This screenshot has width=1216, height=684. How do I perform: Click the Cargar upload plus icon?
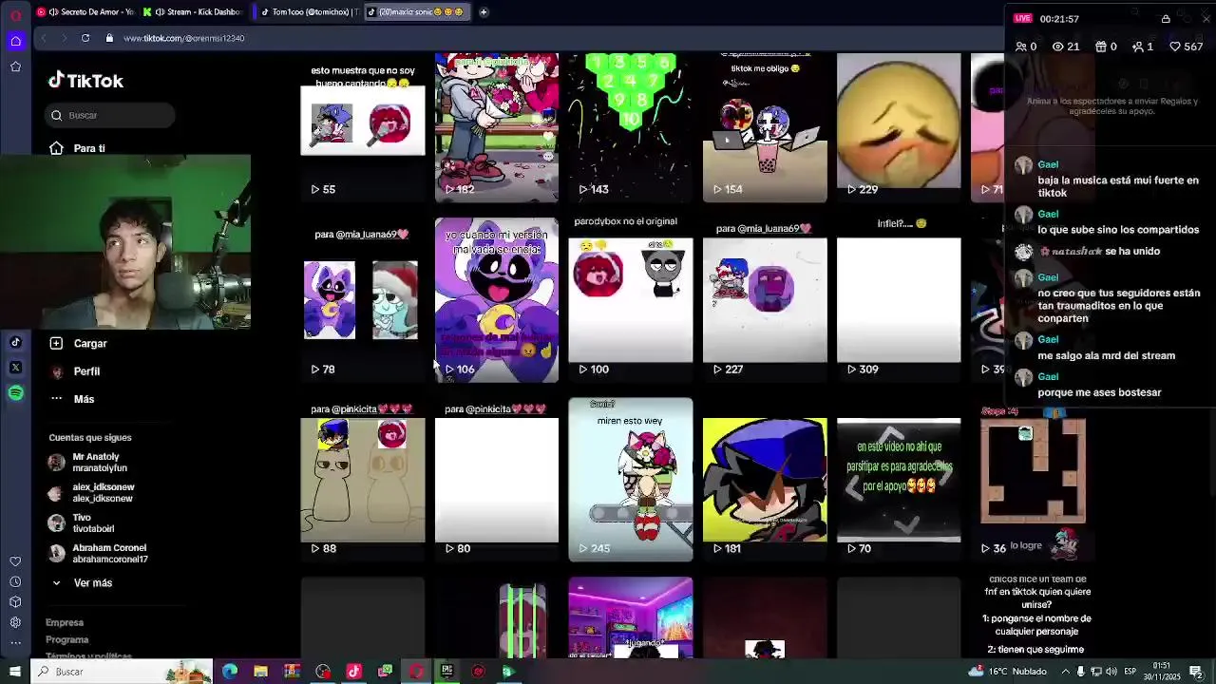pyautogui.click(x=56, y=343)
